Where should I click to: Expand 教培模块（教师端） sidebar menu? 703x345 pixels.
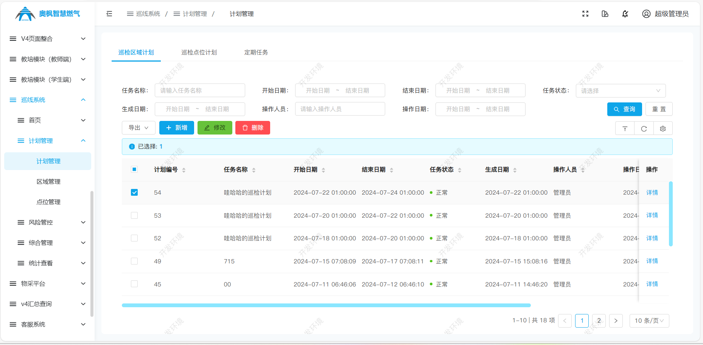coord(47,59)
